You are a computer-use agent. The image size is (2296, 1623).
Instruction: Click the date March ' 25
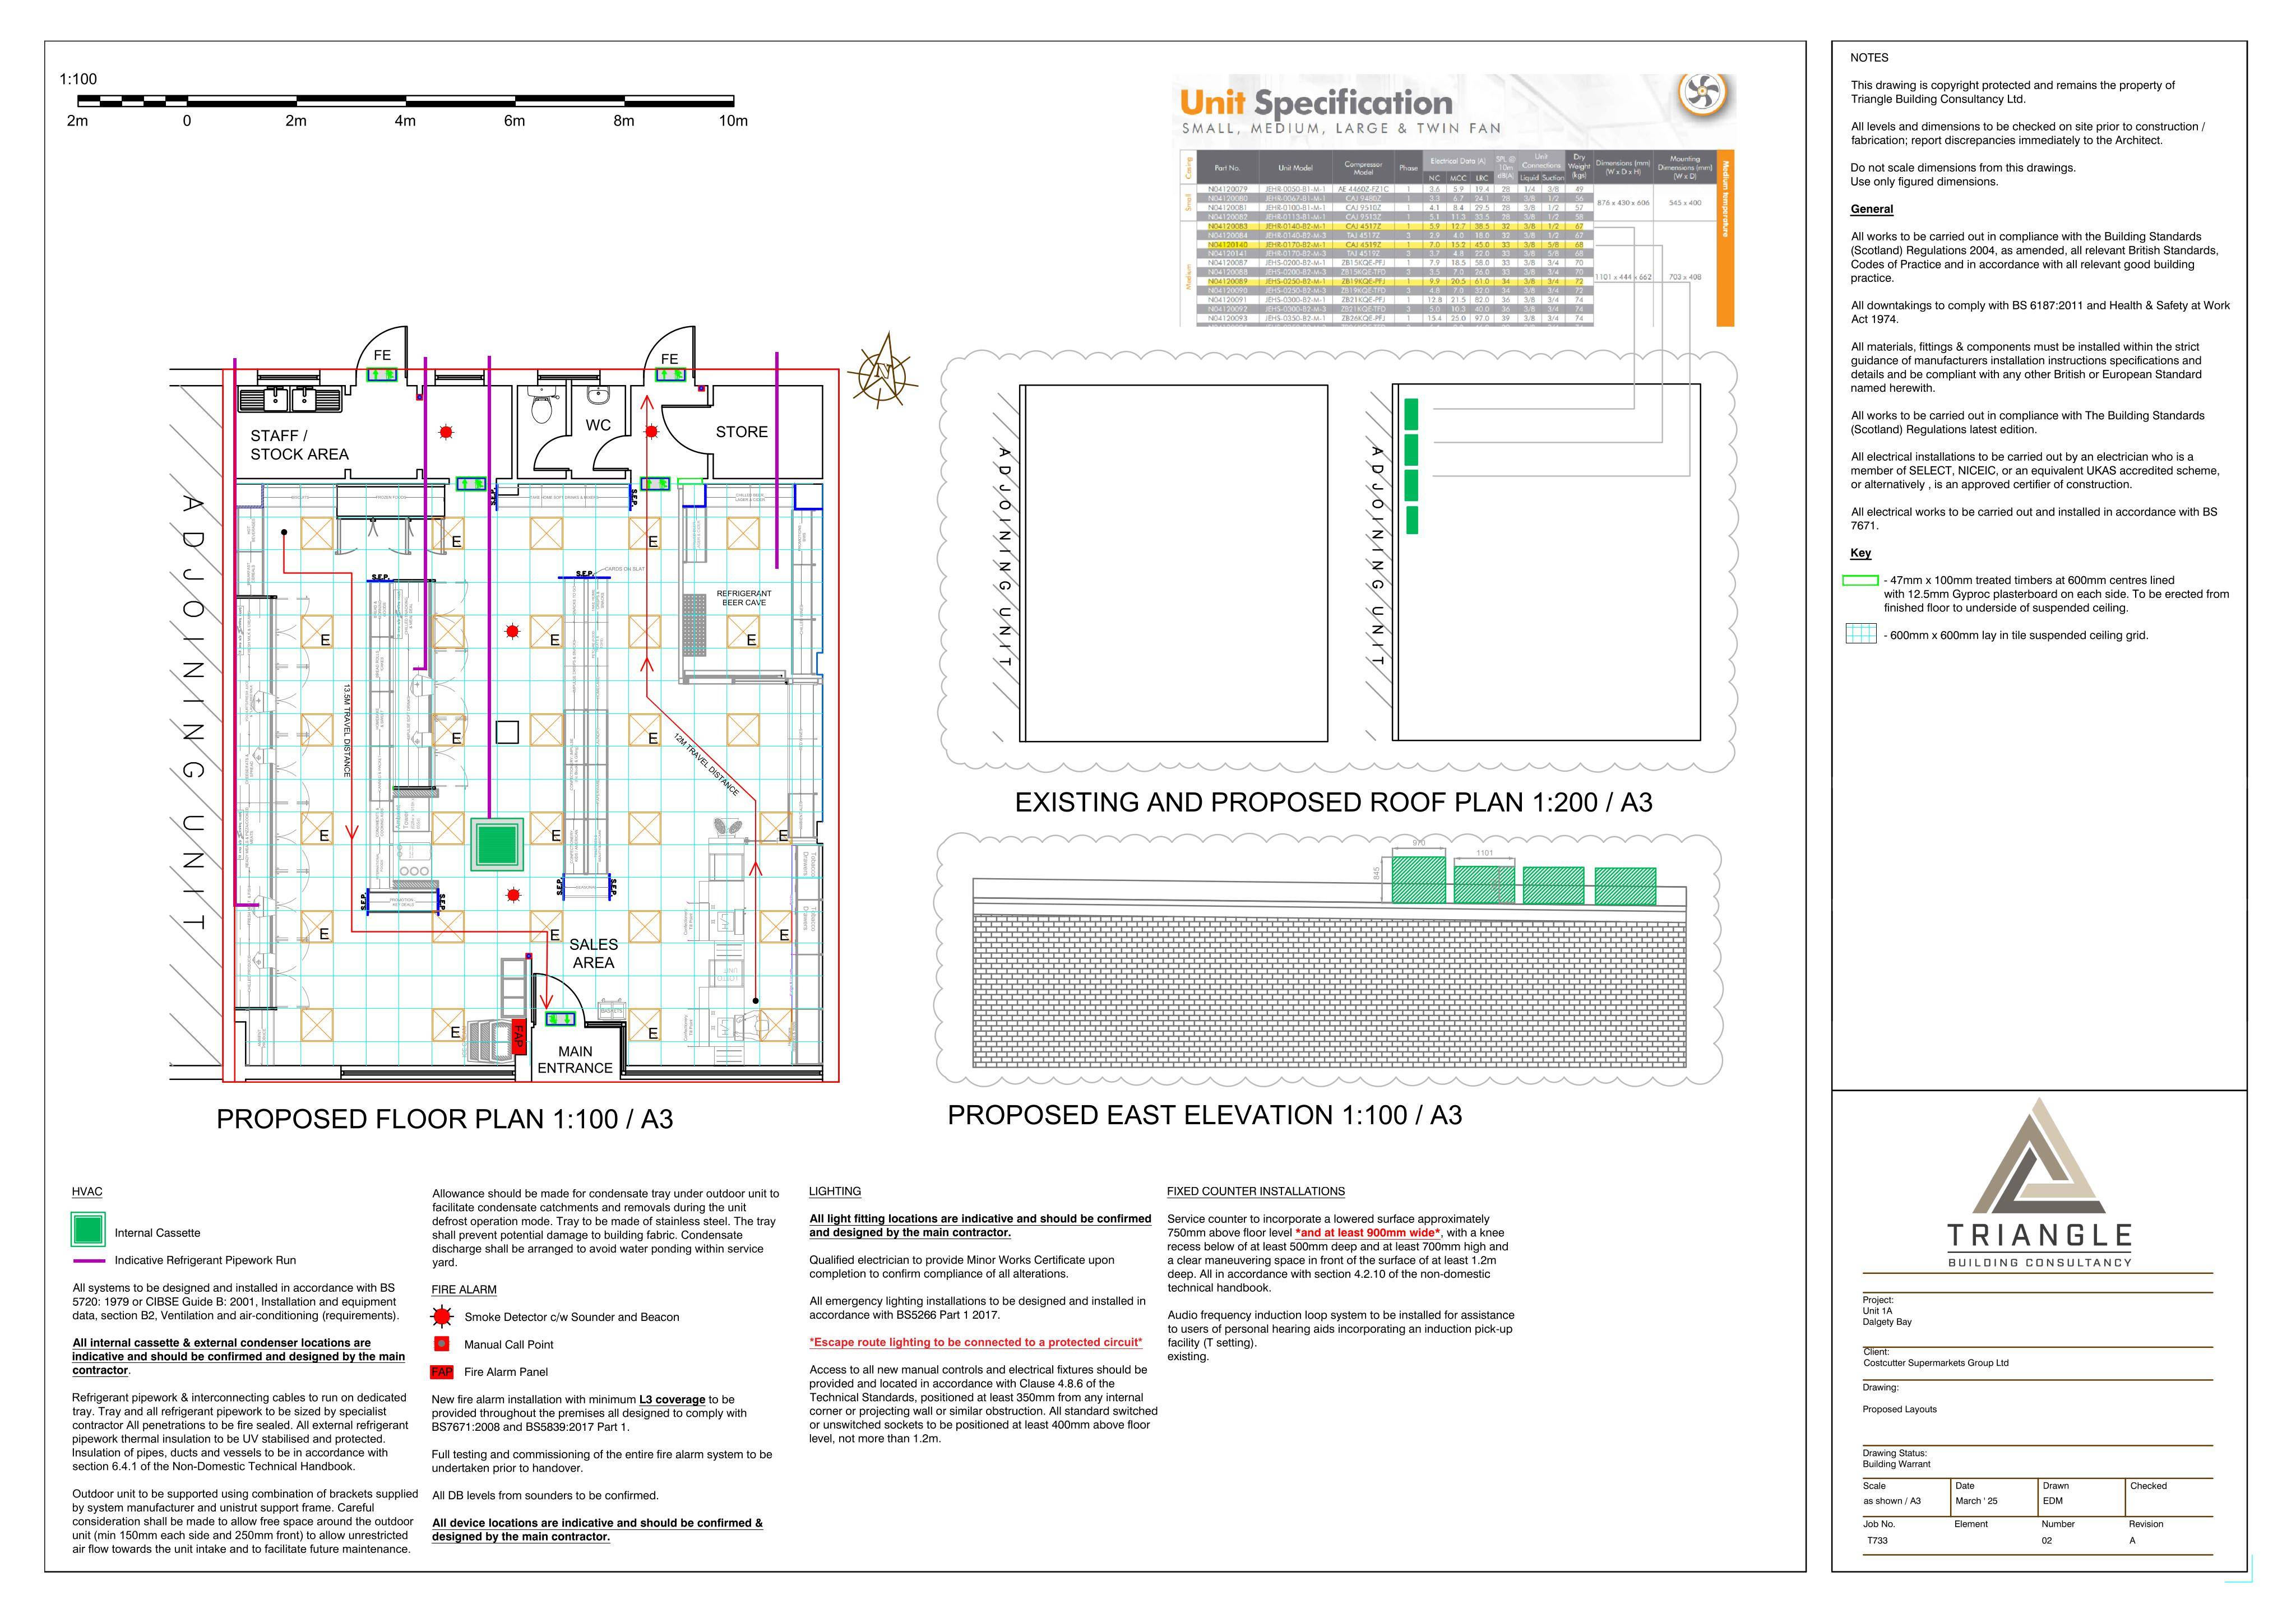pos(1976,1501)
